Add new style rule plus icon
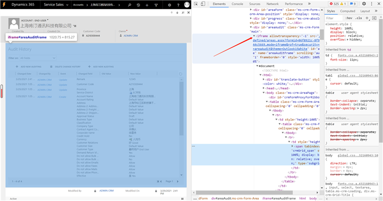This screenshot has width=383, height=201. tap(367, 18)
